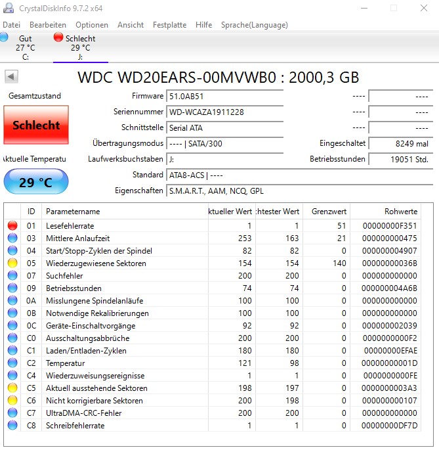Open the Sprache(Language) menu

(255, 25)
